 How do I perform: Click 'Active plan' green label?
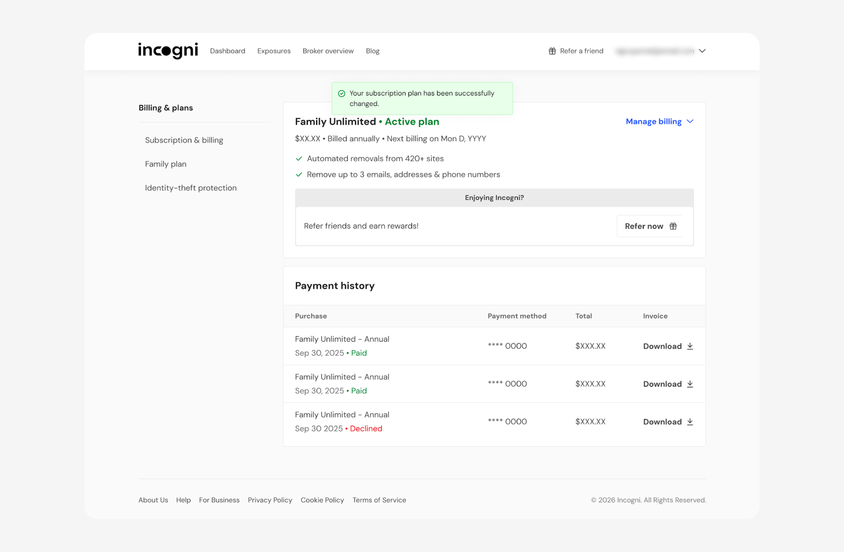(x=412, y=121)
